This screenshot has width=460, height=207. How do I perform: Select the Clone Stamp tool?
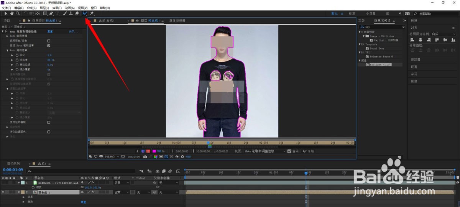[x=71, y=13]
